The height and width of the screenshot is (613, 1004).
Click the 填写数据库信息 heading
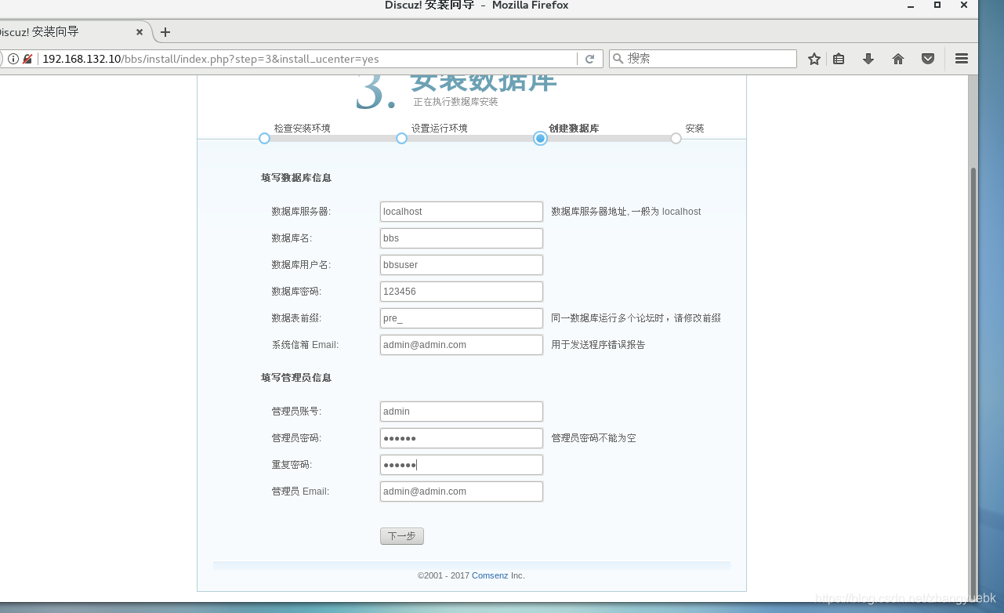point(296,178)
